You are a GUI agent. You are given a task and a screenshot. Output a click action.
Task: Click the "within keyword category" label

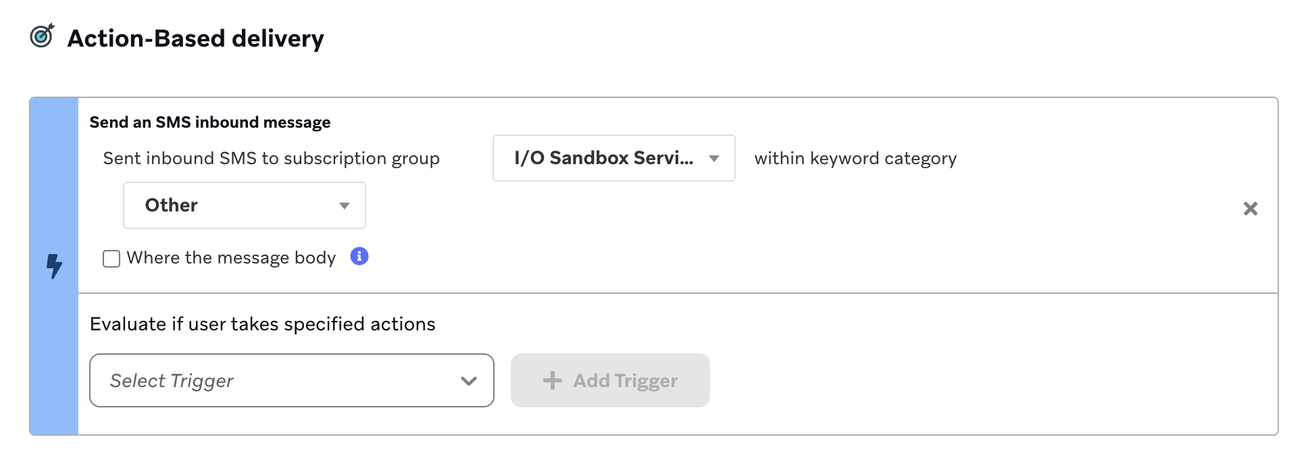click(x=855, y=159)
